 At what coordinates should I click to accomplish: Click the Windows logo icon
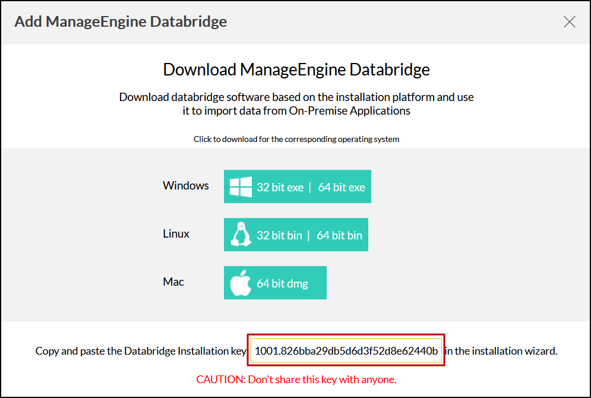click(x=241, y=187)
